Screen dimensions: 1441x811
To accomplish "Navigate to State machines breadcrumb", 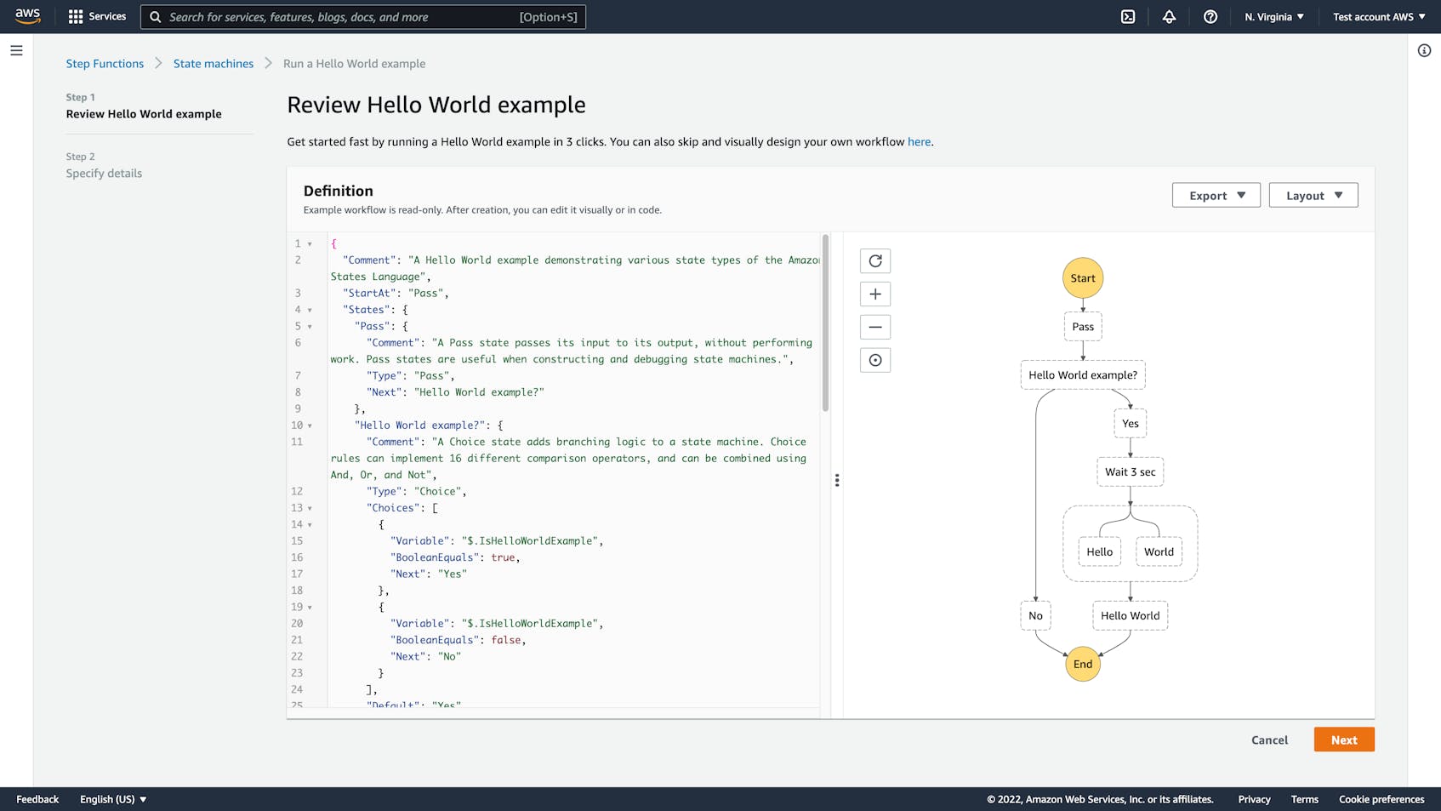I will coord(213,63).
